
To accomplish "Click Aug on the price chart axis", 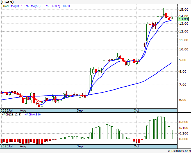I will 23,110.
